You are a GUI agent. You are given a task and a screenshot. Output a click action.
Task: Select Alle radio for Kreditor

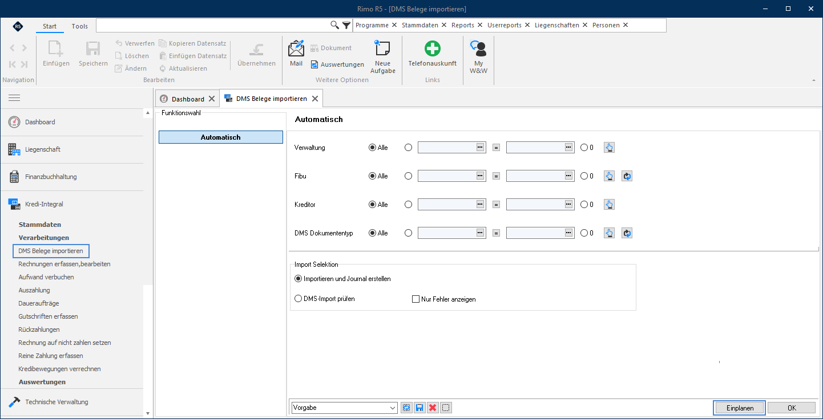(x=373, y=205)
